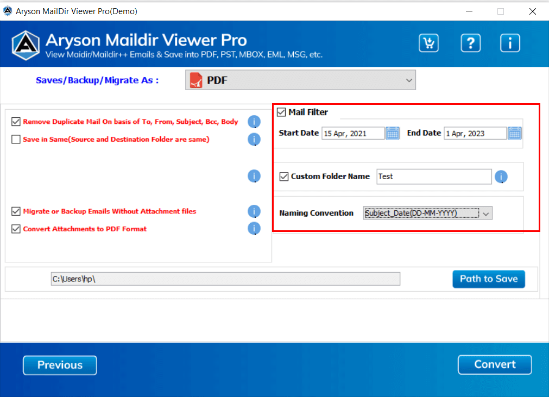The height and width of the screenshot is (397, 549).
Task: Expand the Saves/Backup/Migrate As dropdown arrow
Action: click(408, 80)
